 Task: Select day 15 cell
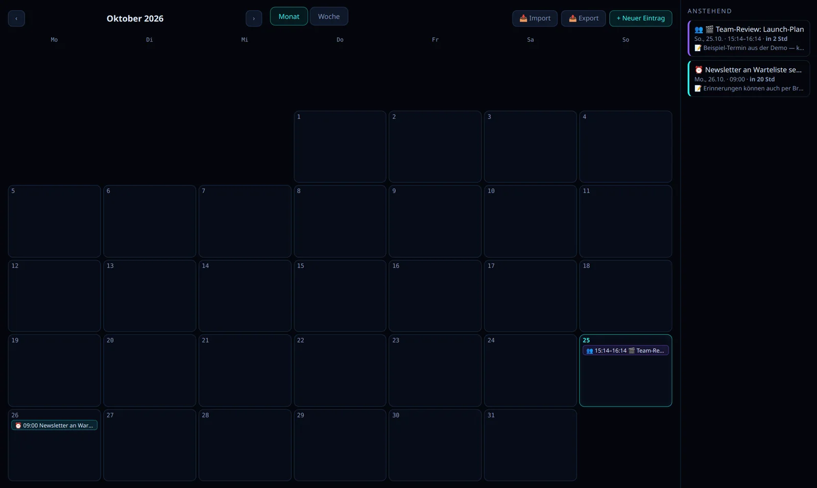click(x=340, y=296)
